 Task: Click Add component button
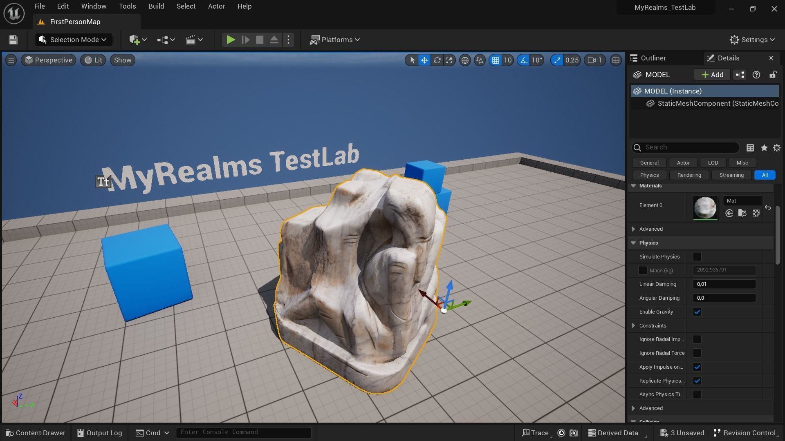[712, 75]
